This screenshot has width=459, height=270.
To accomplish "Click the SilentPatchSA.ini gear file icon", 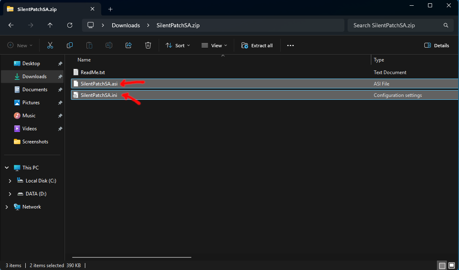I will 76,95.
